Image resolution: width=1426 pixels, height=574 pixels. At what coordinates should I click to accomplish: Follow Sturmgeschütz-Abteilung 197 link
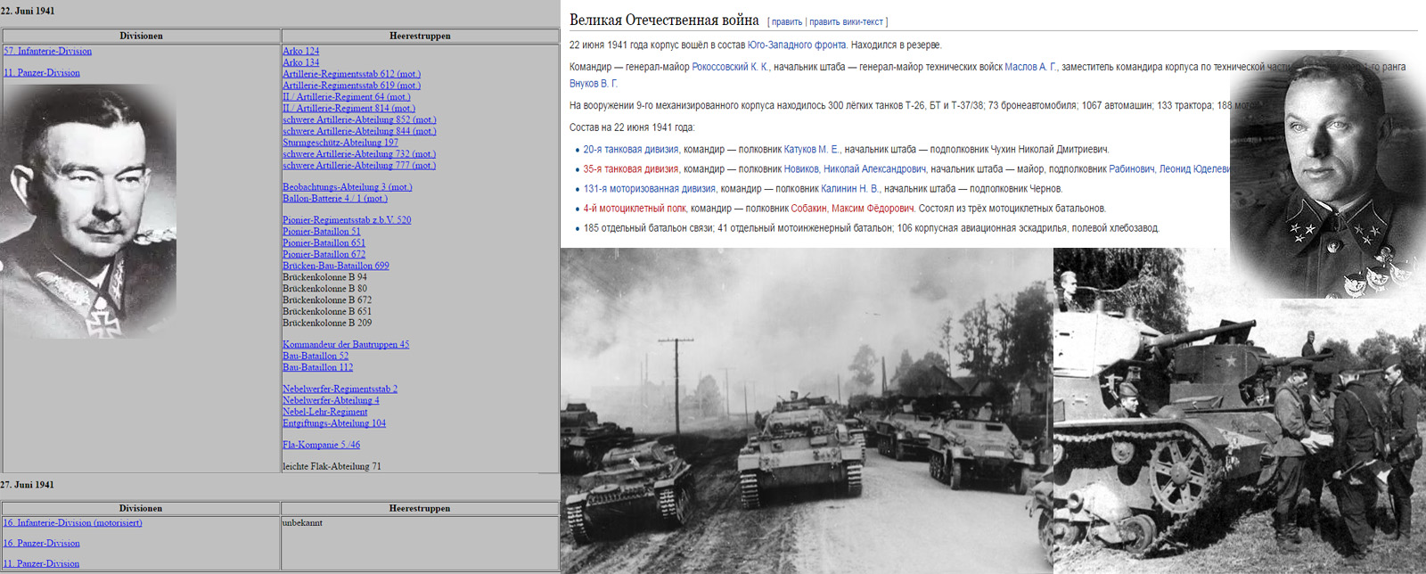(x=340, y=143)
